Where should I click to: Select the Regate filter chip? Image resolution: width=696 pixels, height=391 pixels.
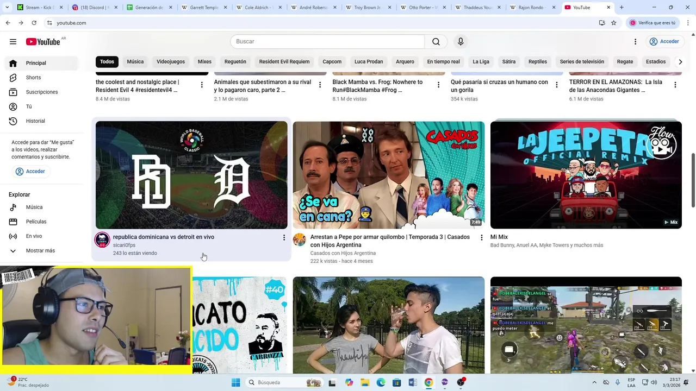(625, 62)
